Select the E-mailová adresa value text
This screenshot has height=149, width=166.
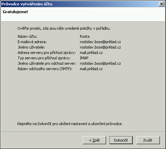click(100, 42)
